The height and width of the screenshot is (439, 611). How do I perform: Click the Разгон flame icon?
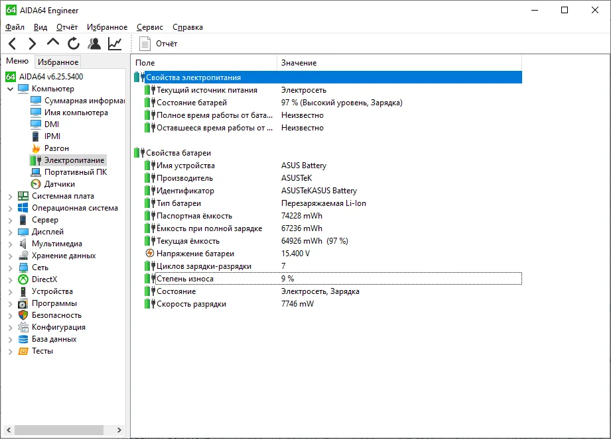[x=36, y=148]
